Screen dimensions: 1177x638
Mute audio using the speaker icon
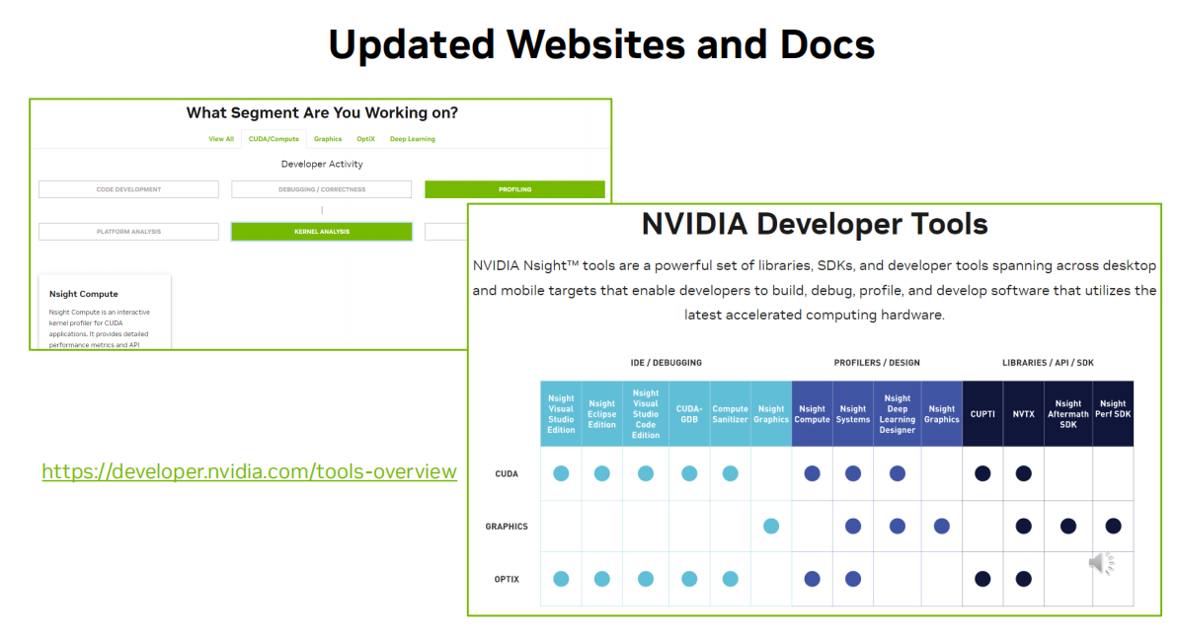coord(1099,562)
